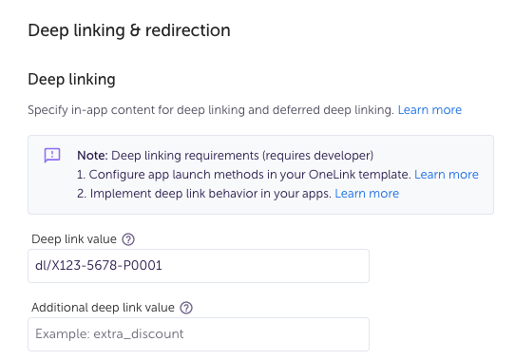This screenshot has height=360, width=515.
Task: Click the Additional deep link value label
Action: (103, 308)
